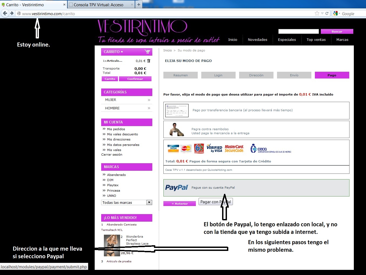
Task: Open Marcas in the top navigation
Action: tap(342, 40)
